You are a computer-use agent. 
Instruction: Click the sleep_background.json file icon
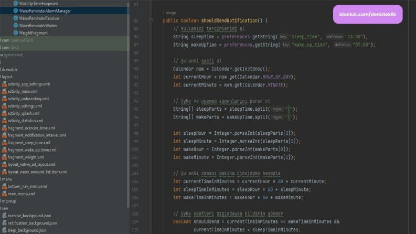click(x=4, y=230)
